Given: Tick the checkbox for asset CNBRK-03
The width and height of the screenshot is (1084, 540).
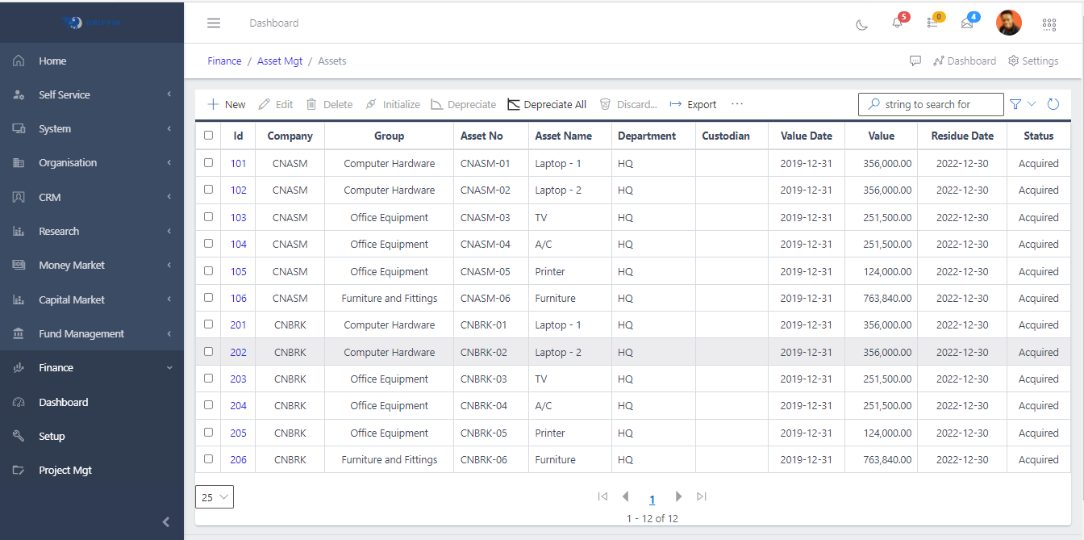Looking at the screenshot, I should (x=207, y=379).
